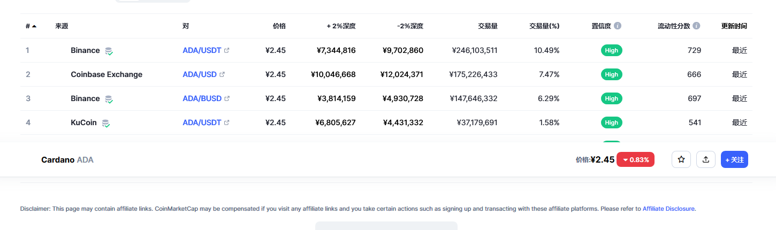Screen dimensions: 776x230
Task: Click the info icon next to 置信度
Action: click(618, 26)
